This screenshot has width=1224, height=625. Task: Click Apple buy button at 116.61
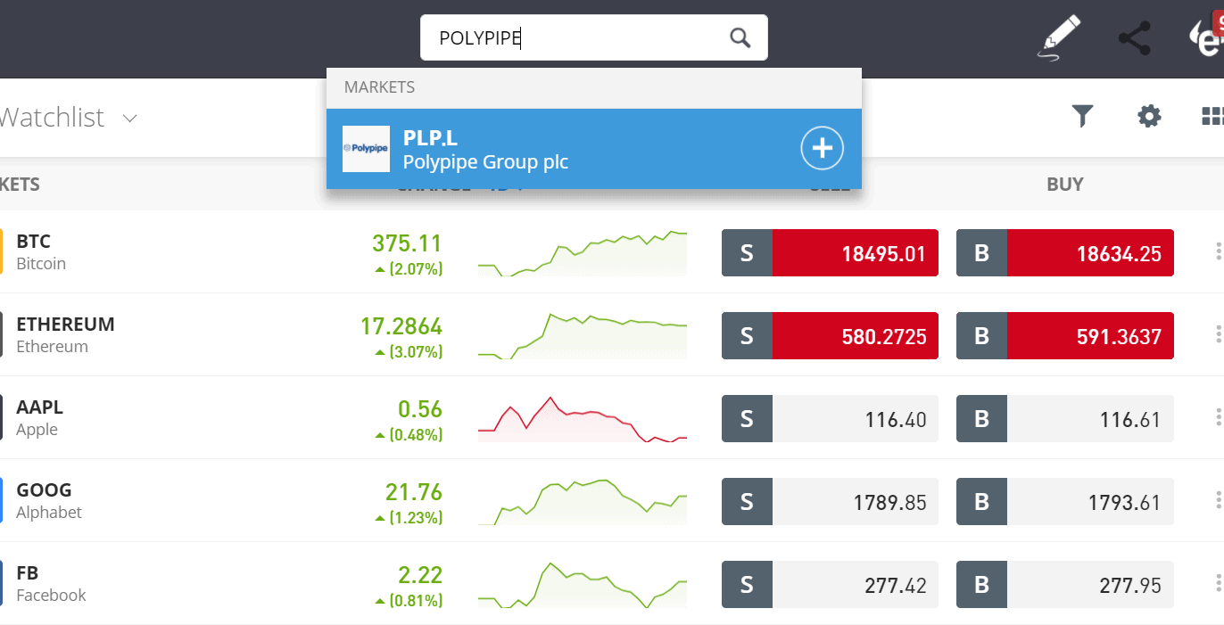[1065, 418]
